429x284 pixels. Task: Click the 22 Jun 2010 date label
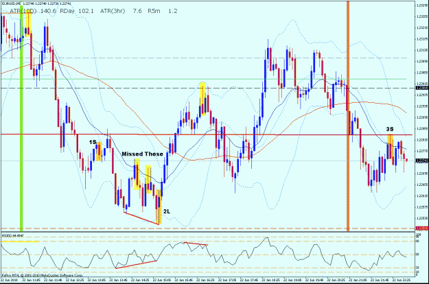[10, 280]
